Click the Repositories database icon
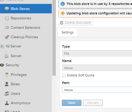 tap(7, 18)
